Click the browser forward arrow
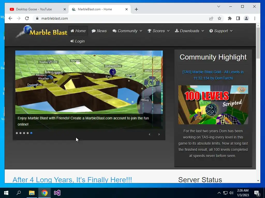 [19, 18]
